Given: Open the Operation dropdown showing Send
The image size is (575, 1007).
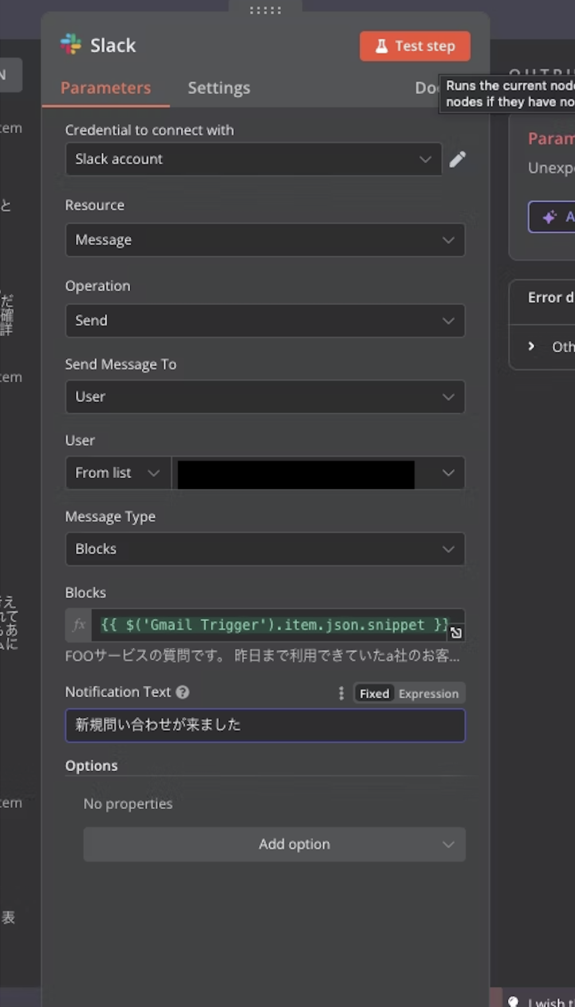Looking at the screenshot, I should tap(265, 320).
